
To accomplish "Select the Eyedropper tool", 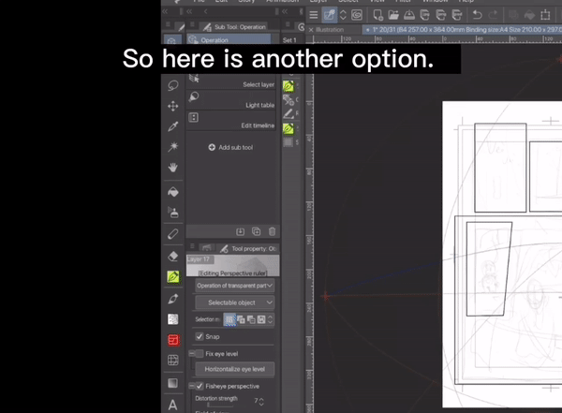I will (172, 126).
